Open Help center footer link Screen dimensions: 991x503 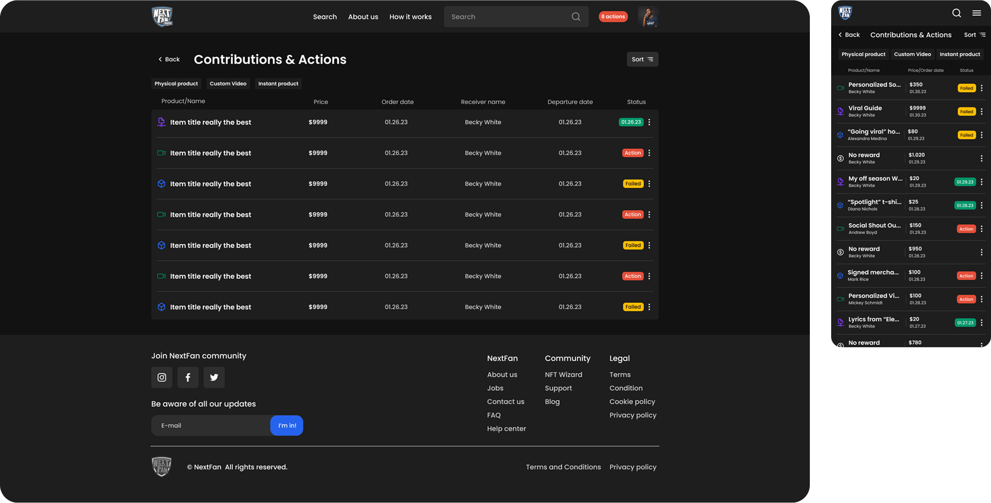coord(506,428)
